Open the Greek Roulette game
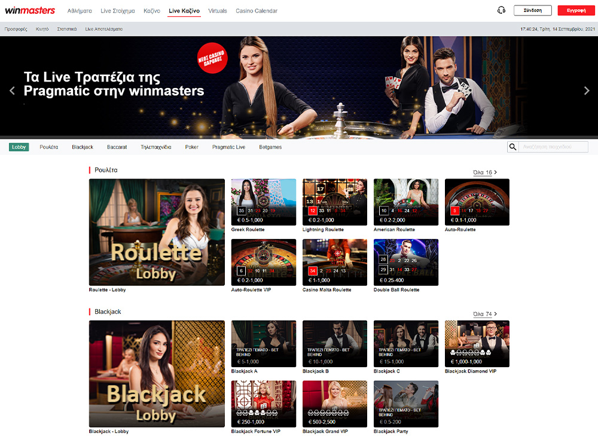 tap(264, 202)
